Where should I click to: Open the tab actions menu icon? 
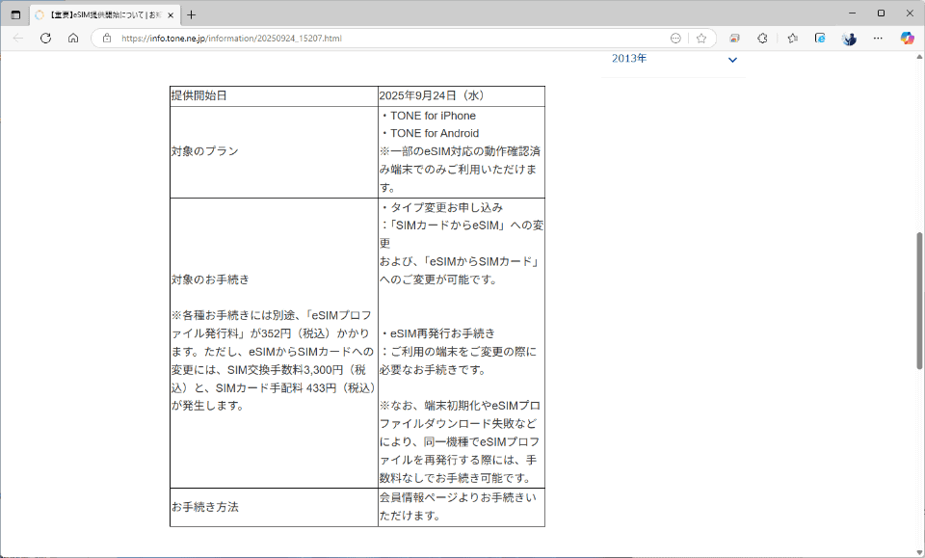tap(16, 14)
